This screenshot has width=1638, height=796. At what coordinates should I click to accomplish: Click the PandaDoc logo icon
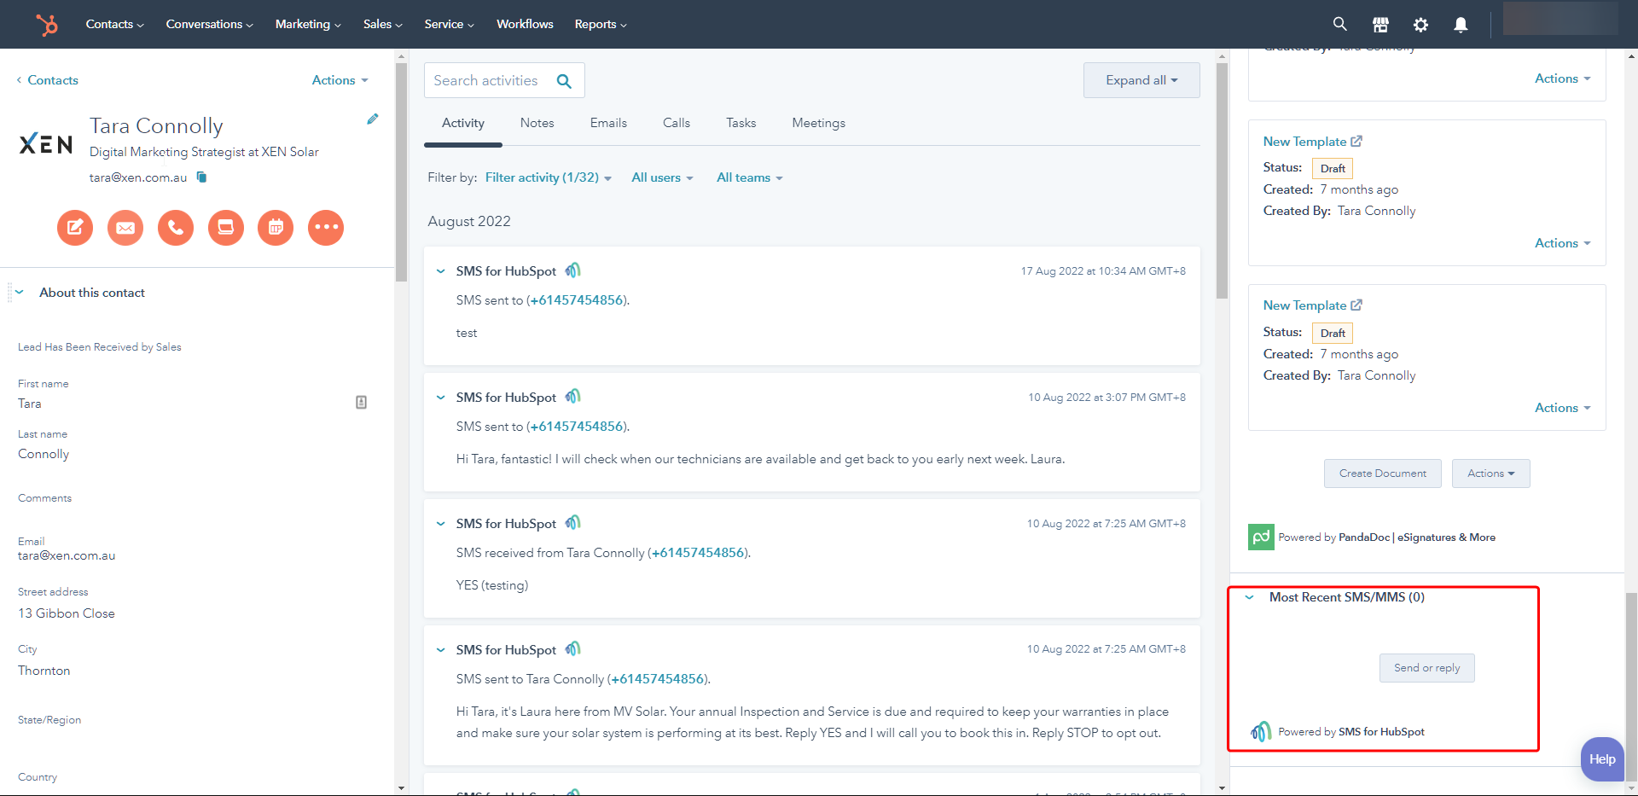point(1261,537)
